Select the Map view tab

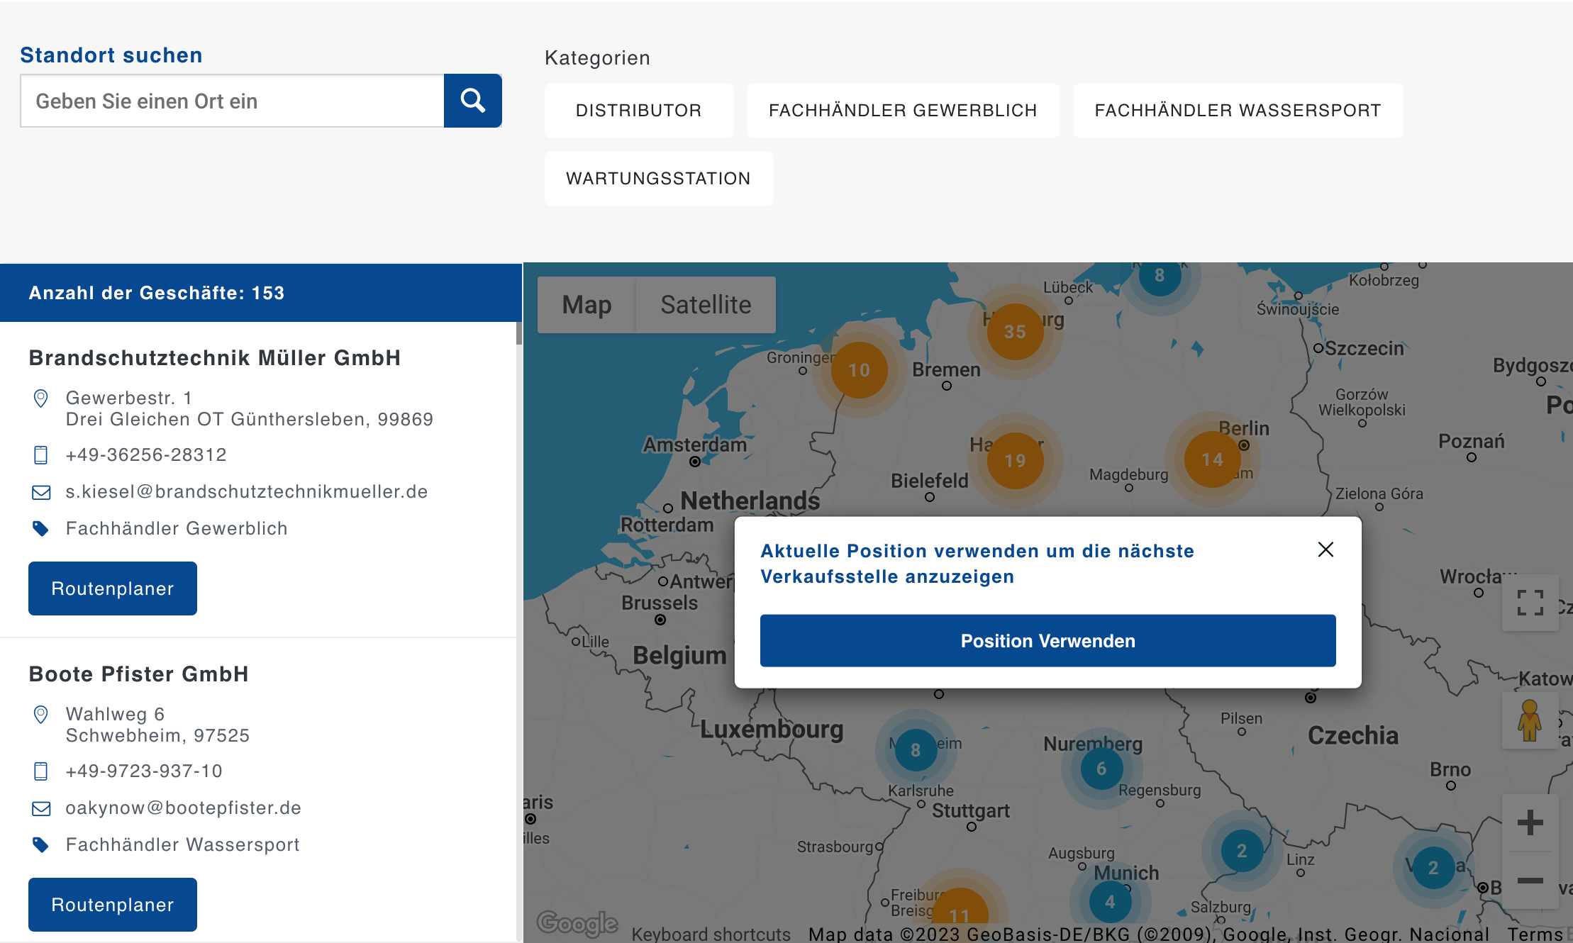(x=587, y=305)
